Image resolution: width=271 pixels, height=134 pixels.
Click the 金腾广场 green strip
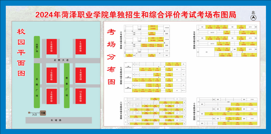coord(37,85)
